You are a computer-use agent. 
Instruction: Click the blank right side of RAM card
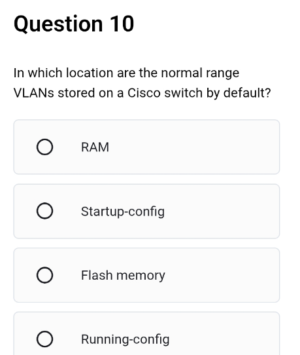[203, 147]
